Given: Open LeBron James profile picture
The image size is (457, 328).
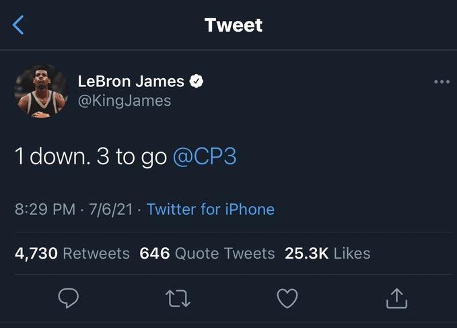Looking at the screenshot, I should pyautogui.click(x=42, y=92).
